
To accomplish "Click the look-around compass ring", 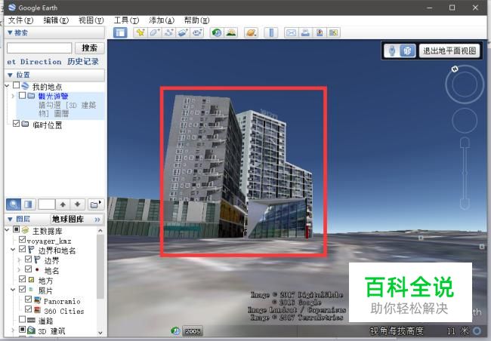I will tap(465, 84).
